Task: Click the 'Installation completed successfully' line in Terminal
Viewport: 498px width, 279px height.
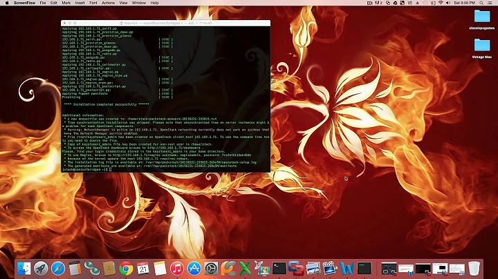Action: (x=107, y=104)
